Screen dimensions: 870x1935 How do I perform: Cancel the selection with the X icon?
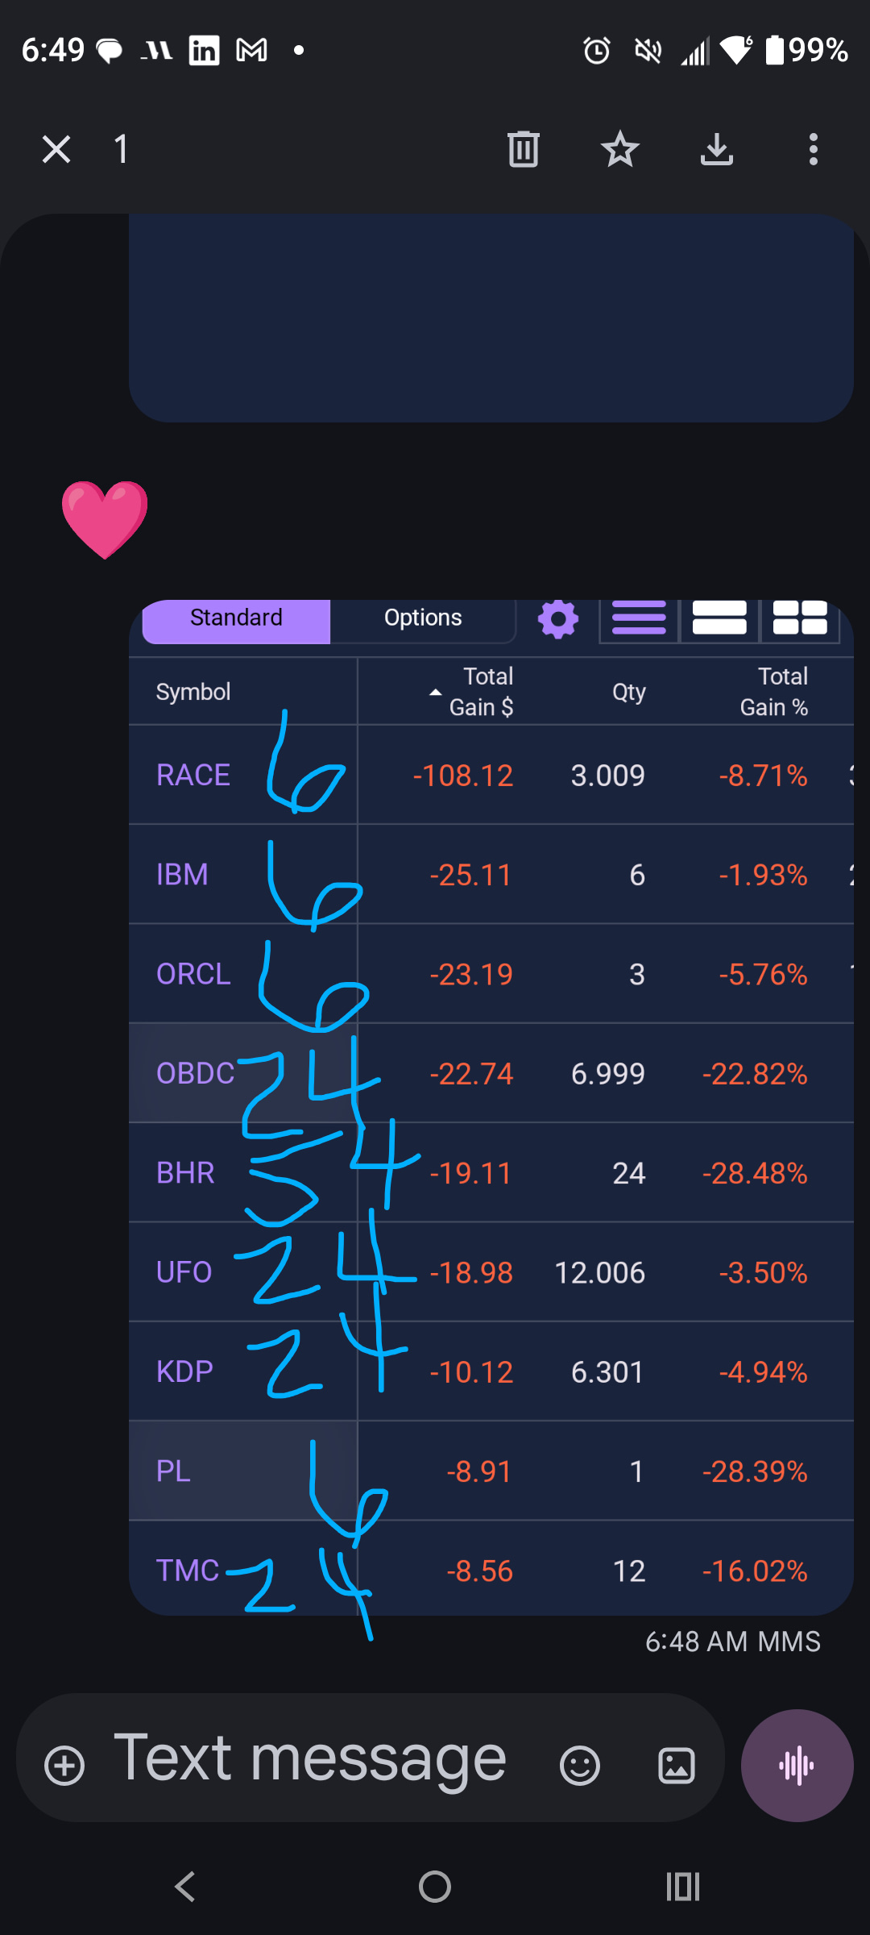click(56, 149)
